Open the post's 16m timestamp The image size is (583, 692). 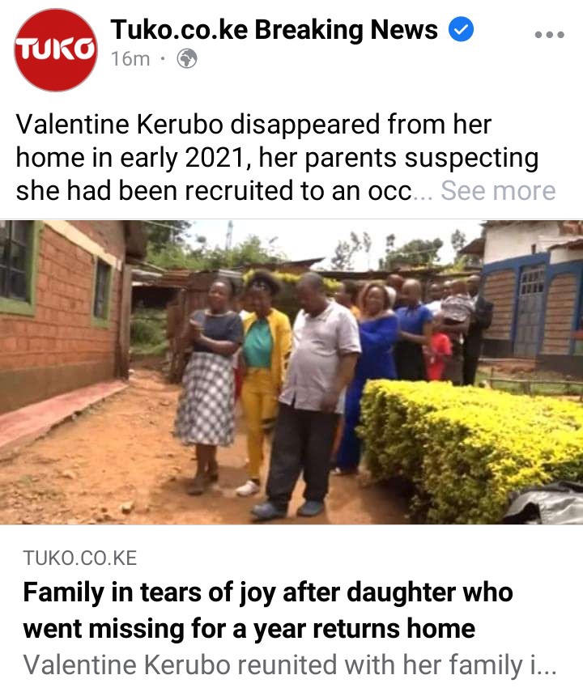[130, 59]
